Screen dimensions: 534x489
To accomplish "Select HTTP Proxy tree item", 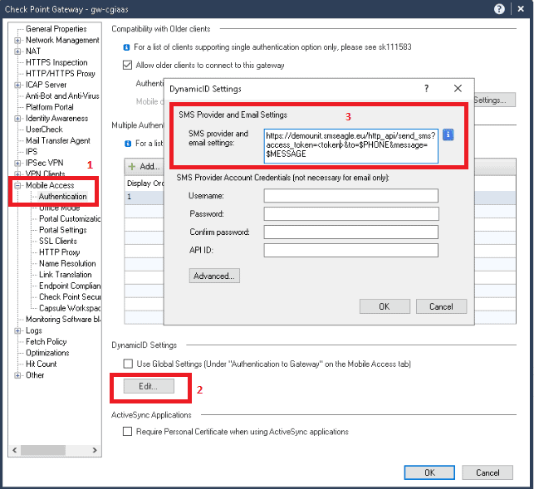I will (x=59, y=252).
